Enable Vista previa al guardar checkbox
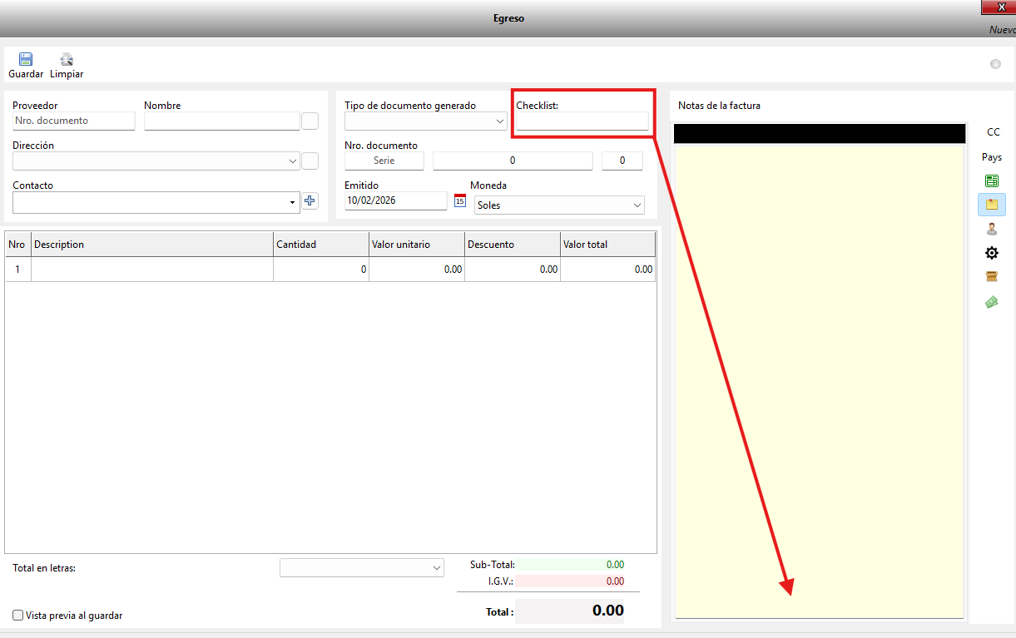The width and height of the screenshot is (1016, 638). (18, 616)
